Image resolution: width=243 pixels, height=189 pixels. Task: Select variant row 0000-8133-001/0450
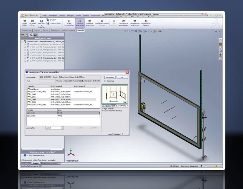[x=61, y=92]
